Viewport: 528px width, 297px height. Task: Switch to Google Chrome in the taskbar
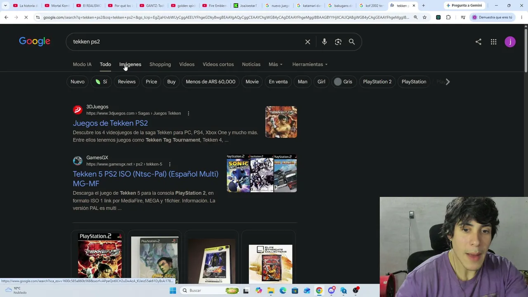(x=319, y=290)
